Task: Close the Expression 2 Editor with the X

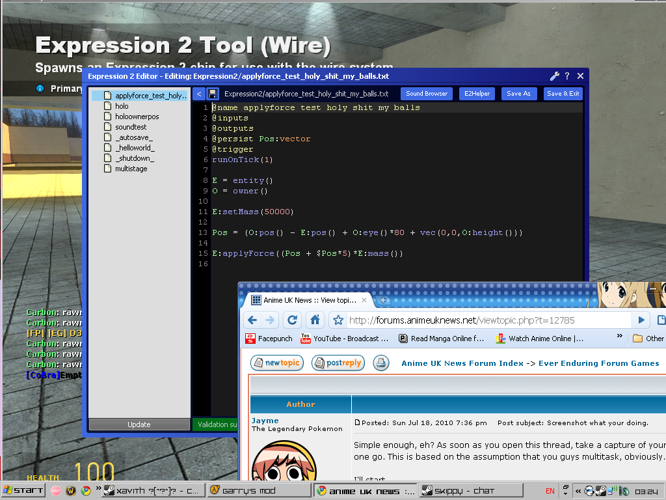Action: point(580,76)
